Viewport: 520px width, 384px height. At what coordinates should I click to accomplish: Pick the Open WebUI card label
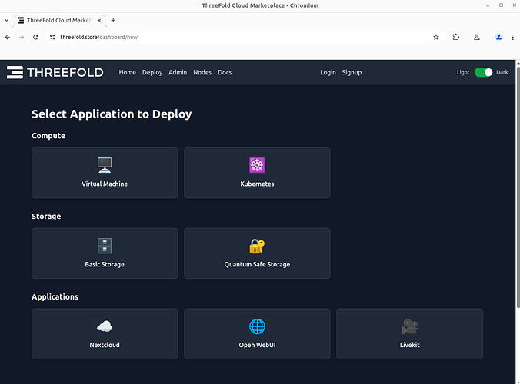pos(257,345)
